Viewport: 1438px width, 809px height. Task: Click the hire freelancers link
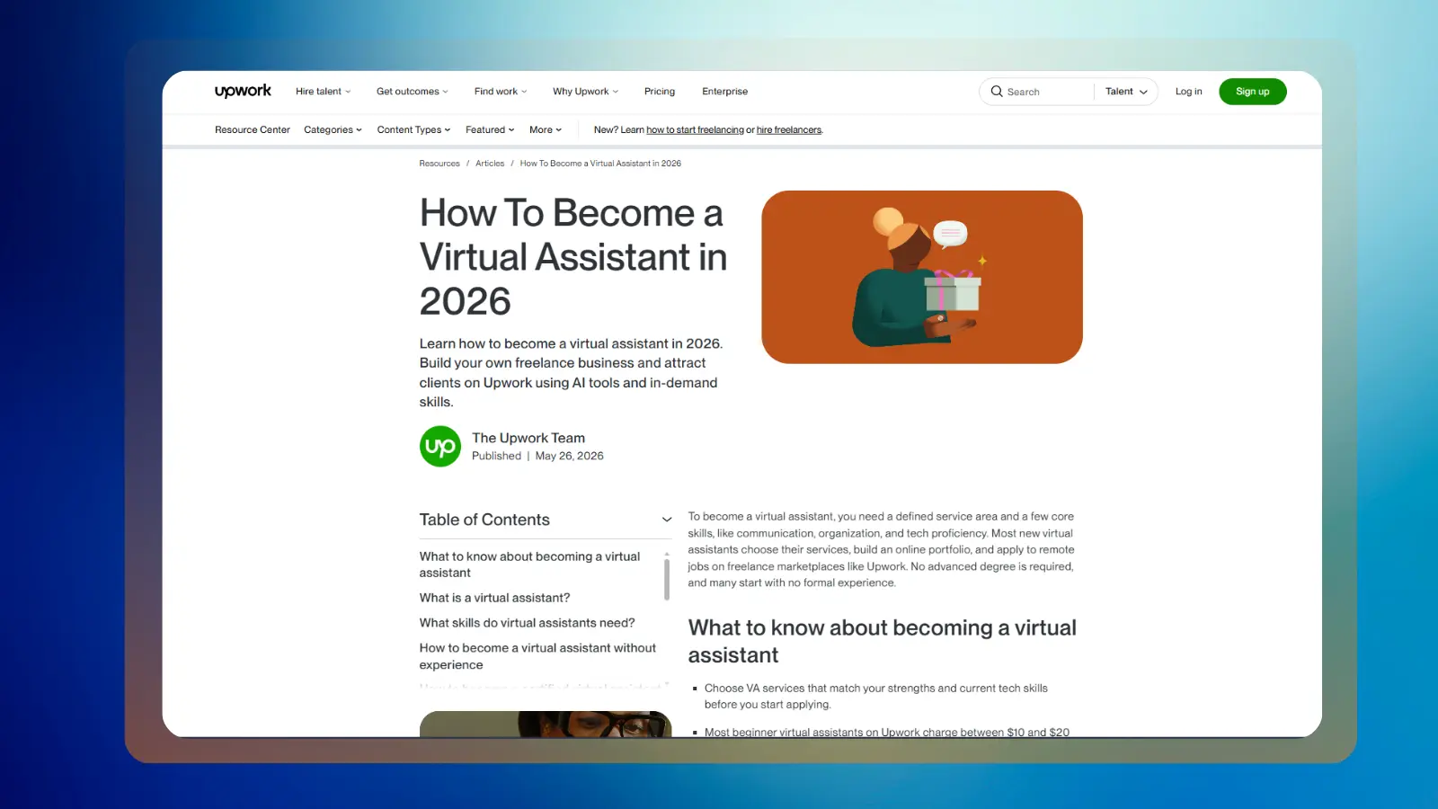click(x=789, y=130)
